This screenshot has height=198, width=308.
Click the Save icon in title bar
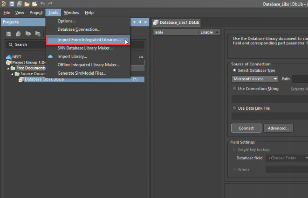pos(12,4)
